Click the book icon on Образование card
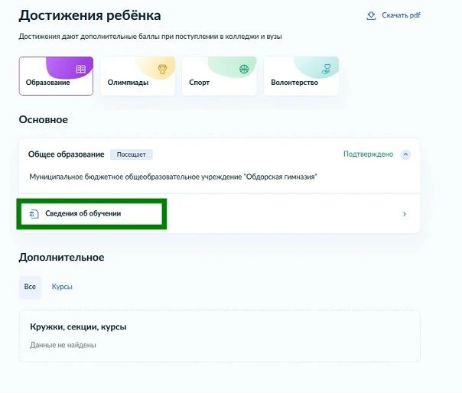 pos(80,69)
